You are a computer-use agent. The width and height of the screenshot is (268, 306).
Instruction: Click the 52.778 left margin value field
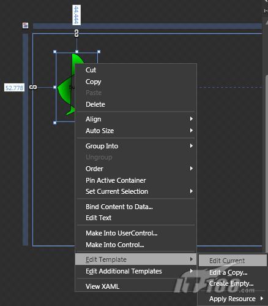point(14,88)
